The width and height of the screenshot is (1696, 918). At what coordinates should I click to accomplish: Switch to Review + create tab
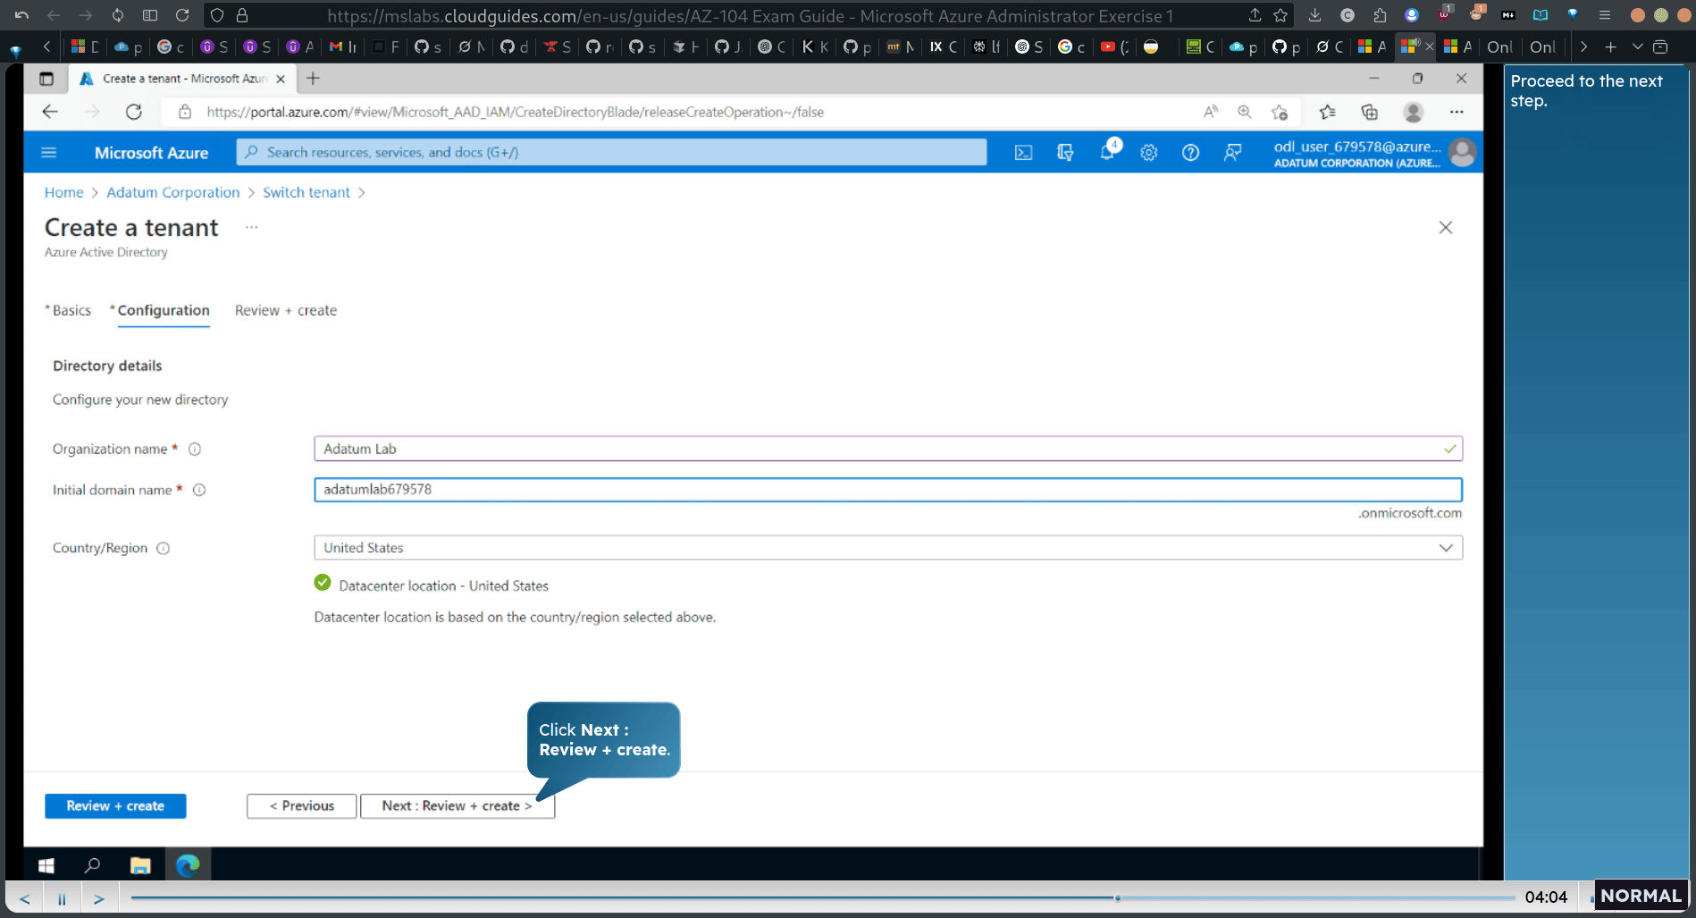point(286,310)
